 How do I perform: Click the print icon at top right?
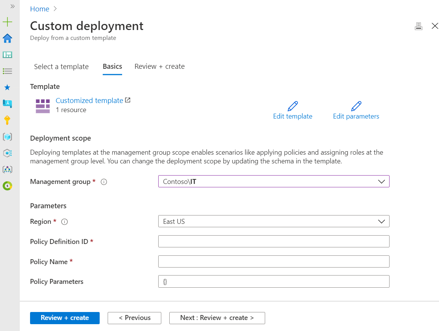(x=418, y=26)
